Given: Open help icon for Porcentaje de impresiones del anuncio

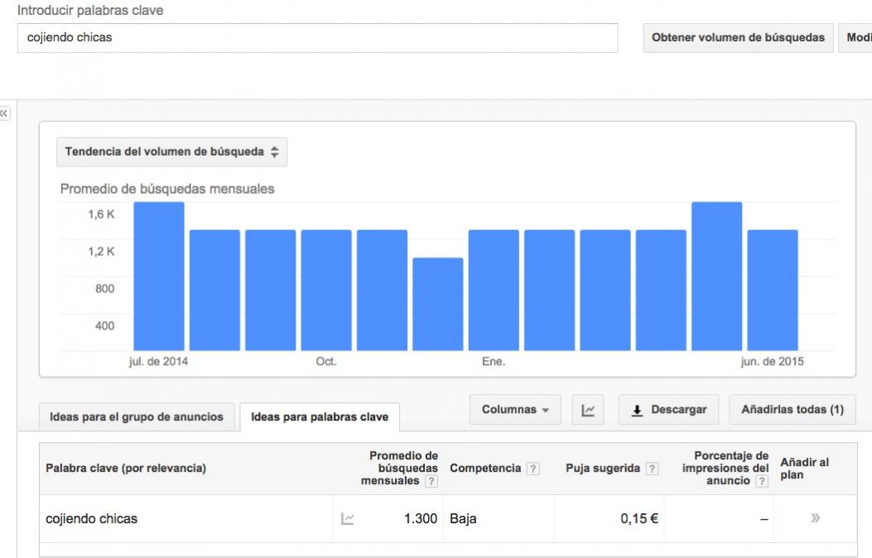Looking at the screenshot, I should [x=762, y=481].
